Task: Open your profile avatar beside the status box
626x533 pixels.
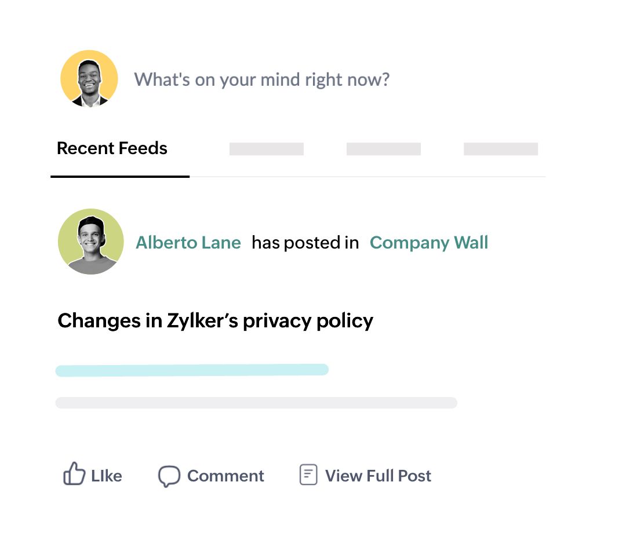Action: (89, 79)
